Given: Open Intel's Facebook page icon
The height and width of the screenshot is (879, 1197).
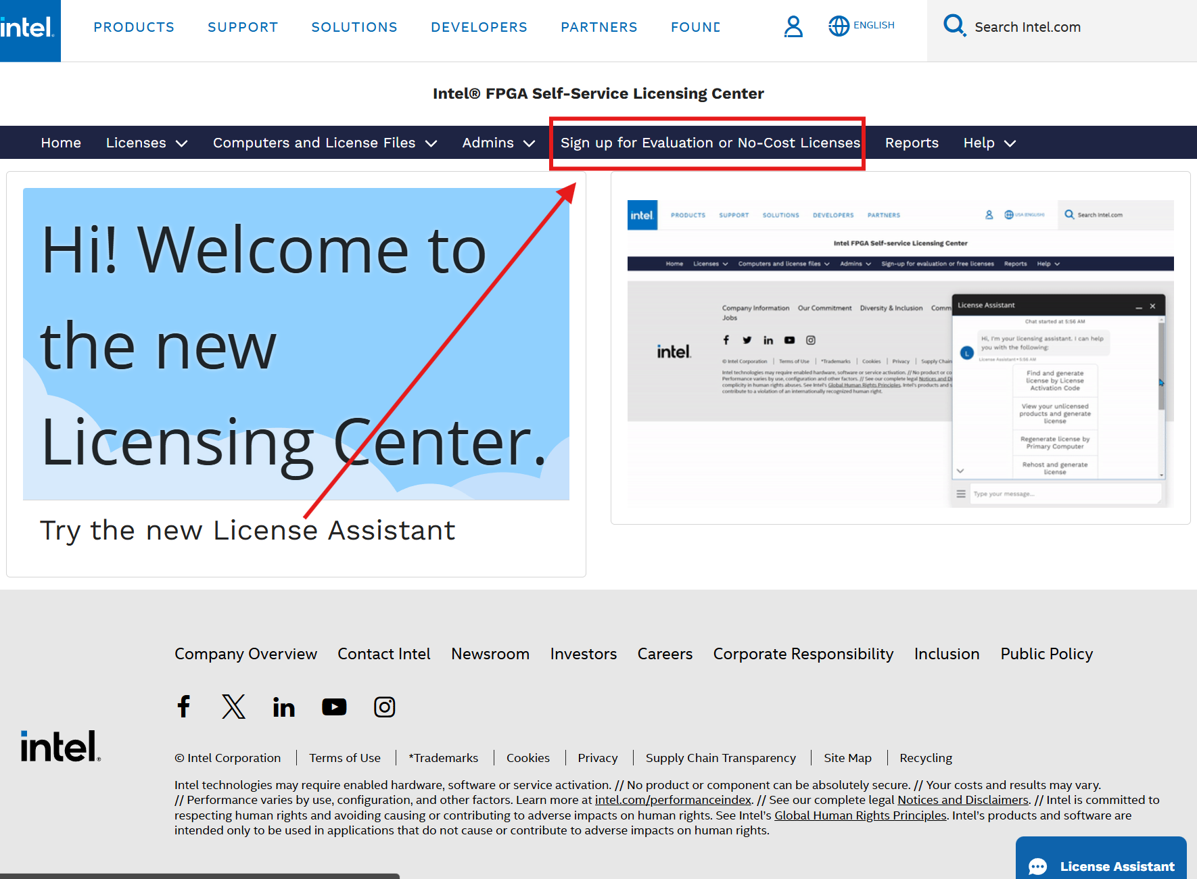Looking at the screenshot, I should pos(183,707).
